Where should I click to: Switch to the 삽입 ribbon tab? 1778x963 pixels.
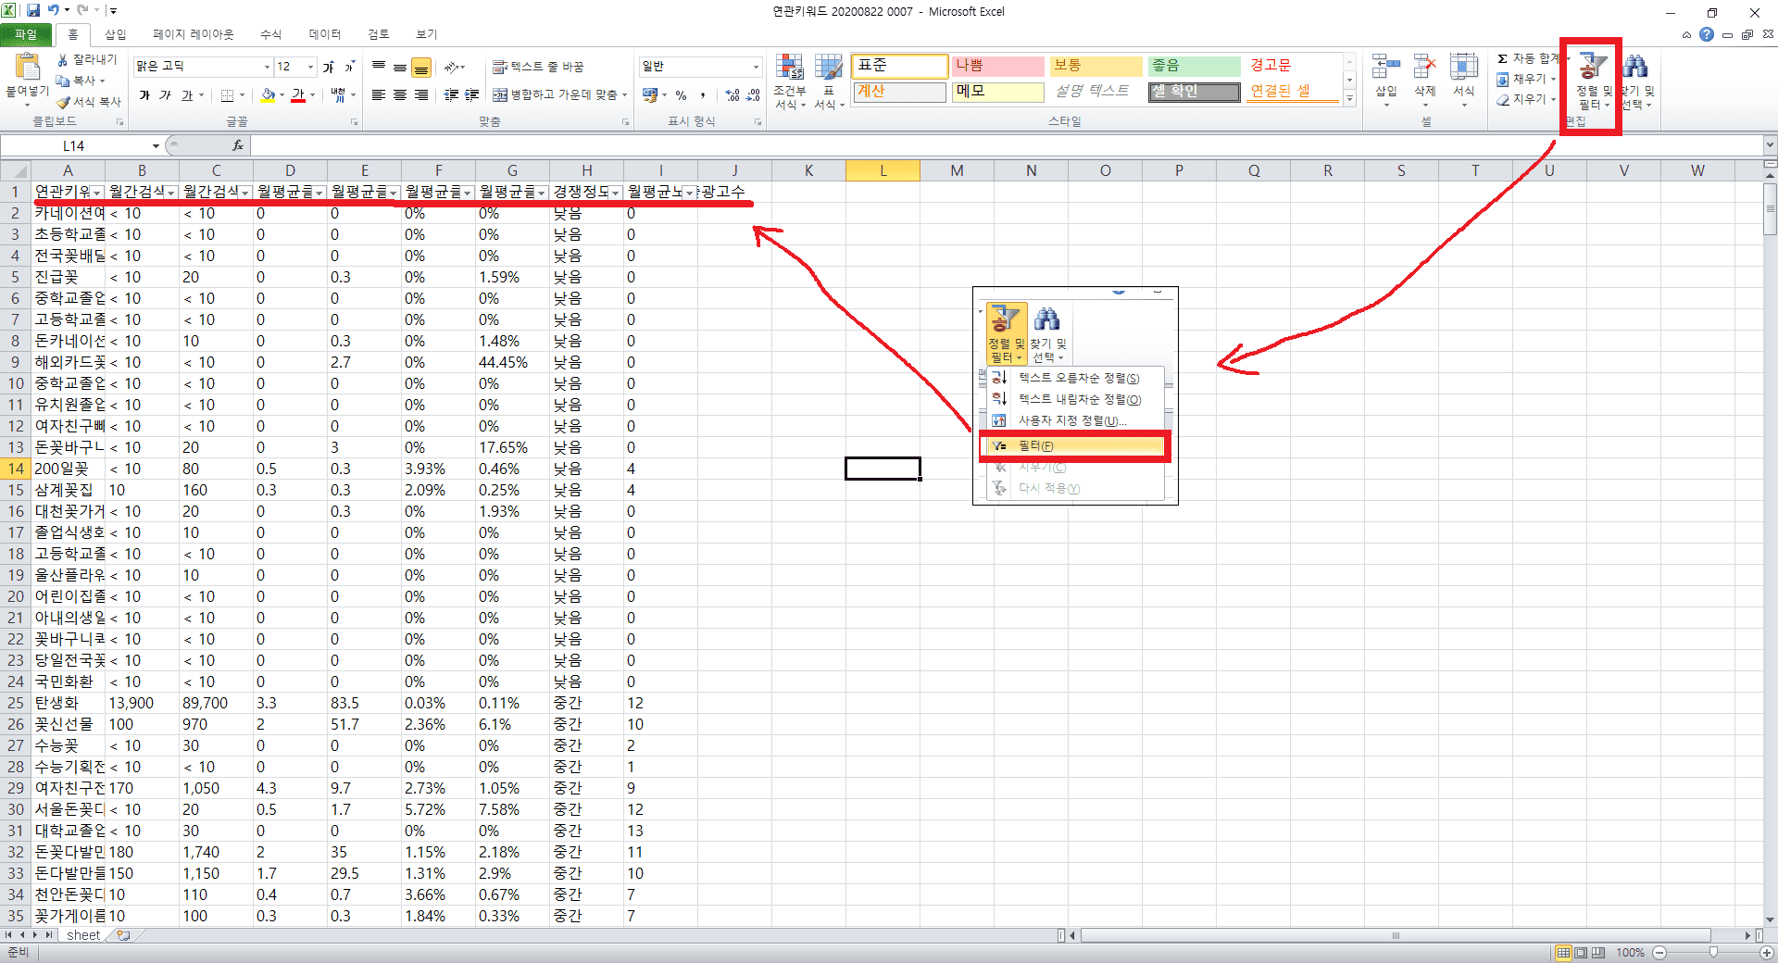tap(116, 34)
